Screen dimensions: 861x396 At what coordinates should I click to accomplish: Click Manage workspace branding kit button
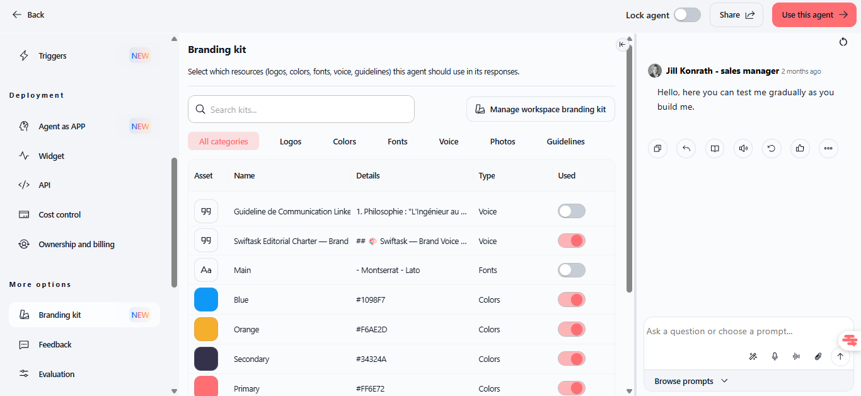click(x=541, y=109)
